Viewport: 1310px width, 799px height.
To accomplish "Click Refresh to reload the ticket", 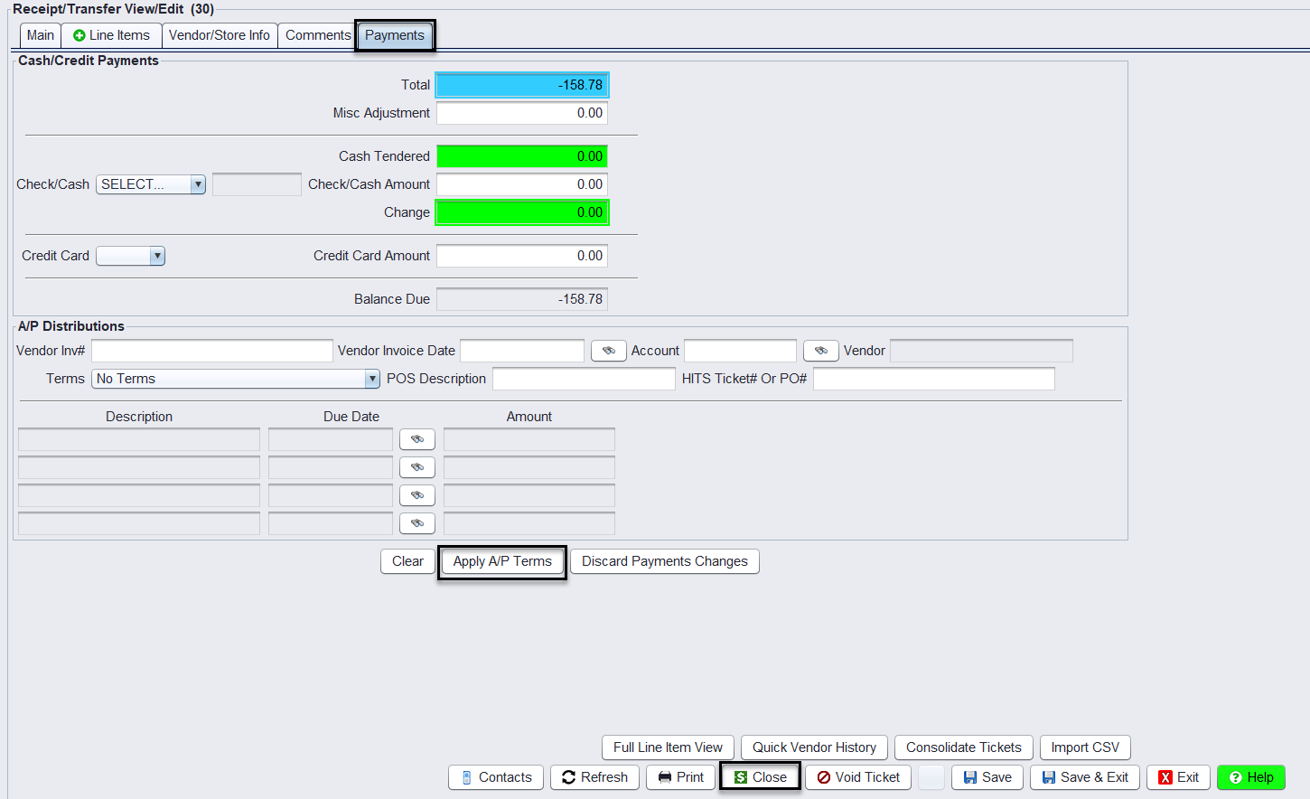I will (x=594, y=777).
